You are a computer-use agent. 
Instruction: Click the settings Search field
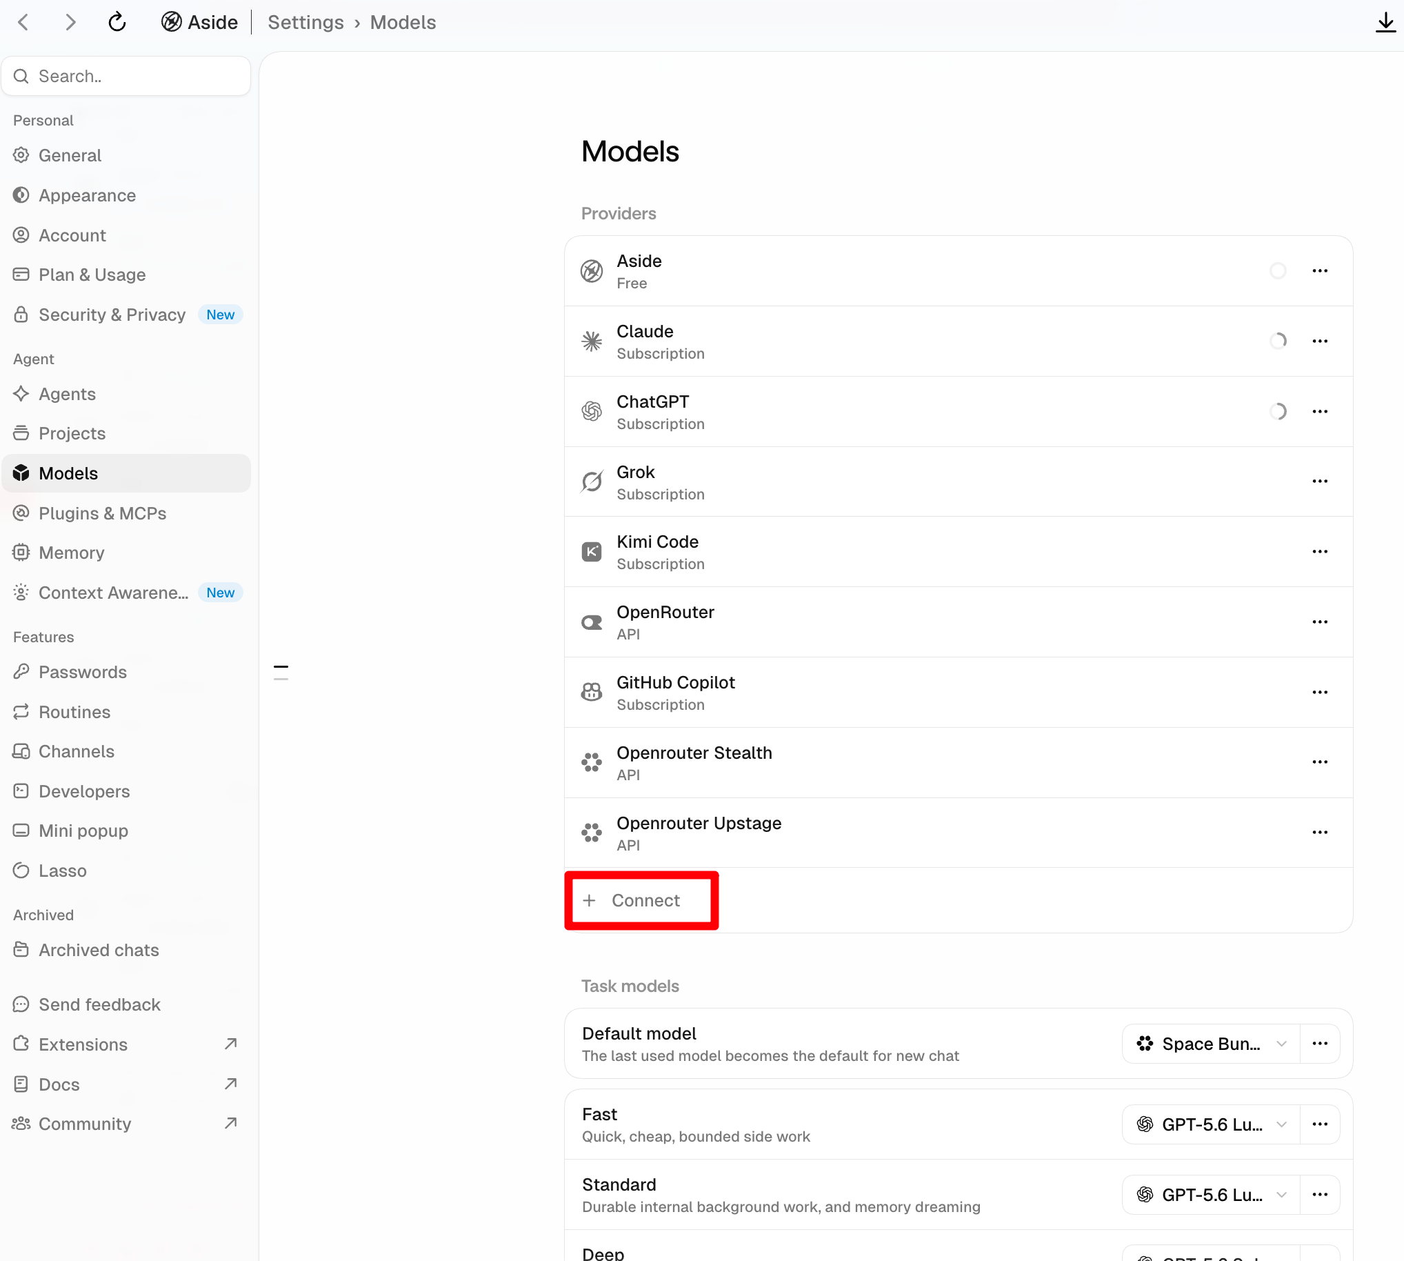[126, 76]
